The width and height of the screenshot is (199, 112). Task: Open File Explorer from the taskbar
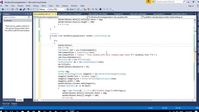(23, 111)
